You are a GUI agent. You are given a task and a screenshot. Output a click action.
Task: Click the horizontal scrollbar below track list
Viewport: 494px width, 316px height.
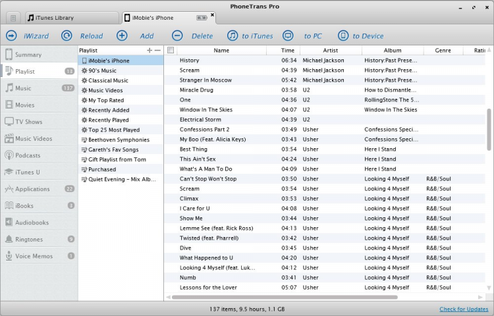[x=283, y=297]
